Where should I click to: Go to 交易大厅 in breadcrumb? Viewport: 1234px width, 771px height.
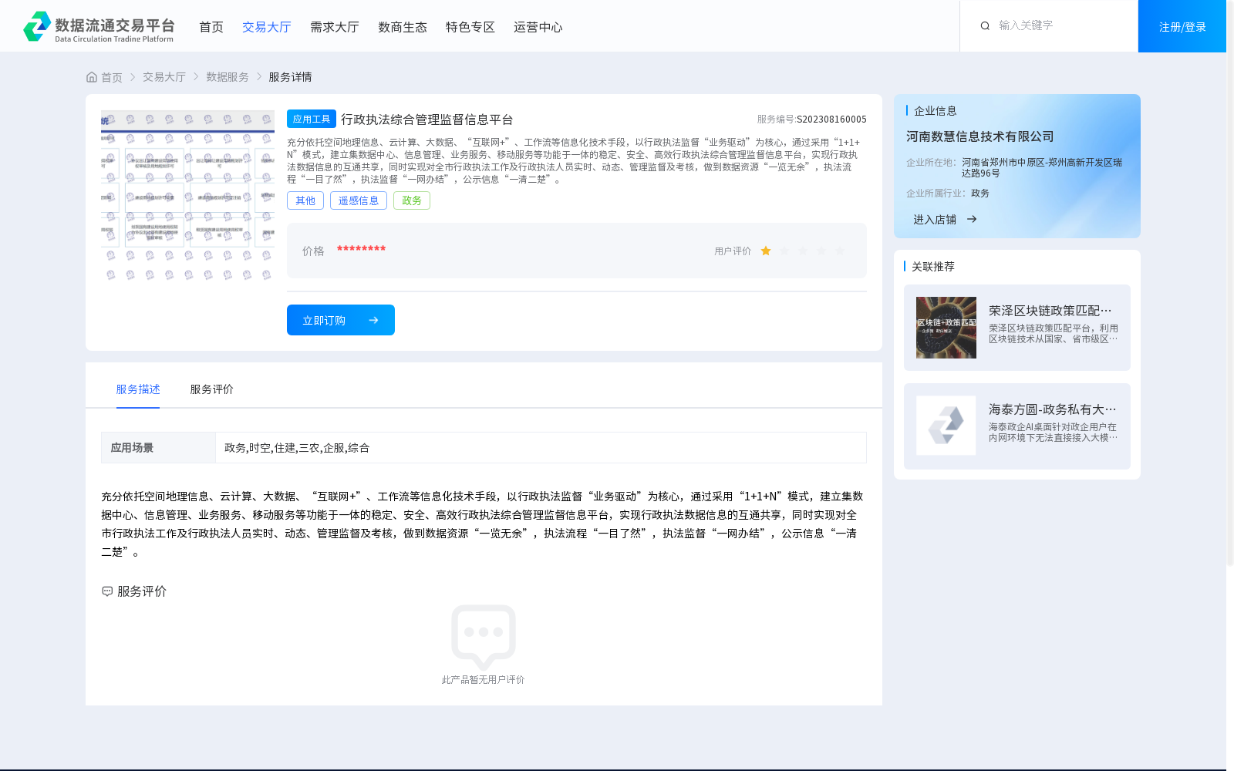point(164,77)
